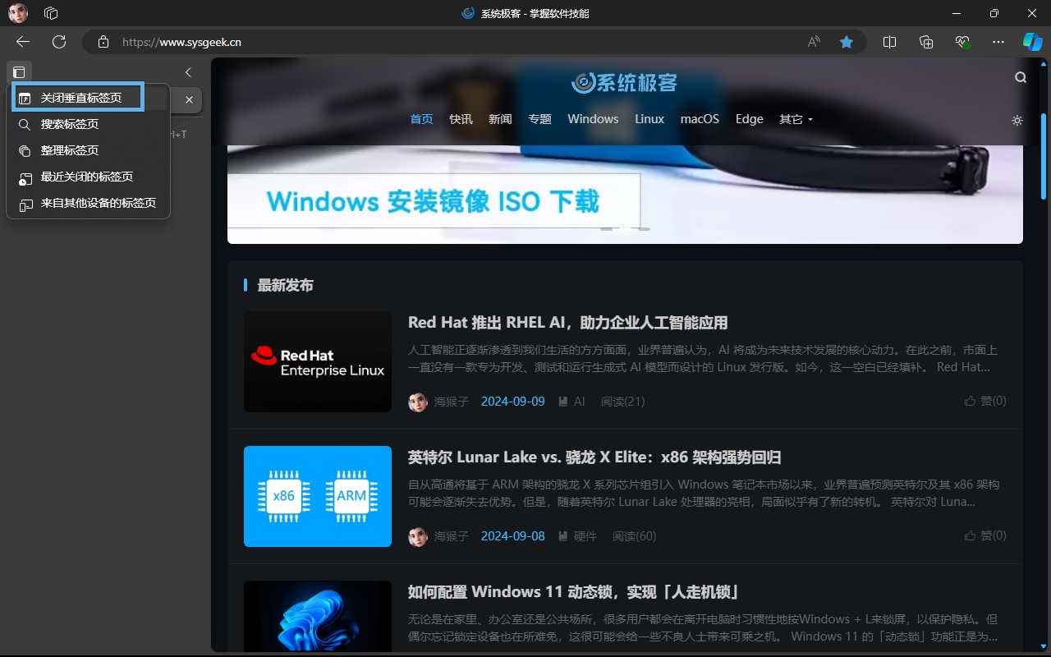
Task: Launch the Copilot icon
Action: (1032, 42)
